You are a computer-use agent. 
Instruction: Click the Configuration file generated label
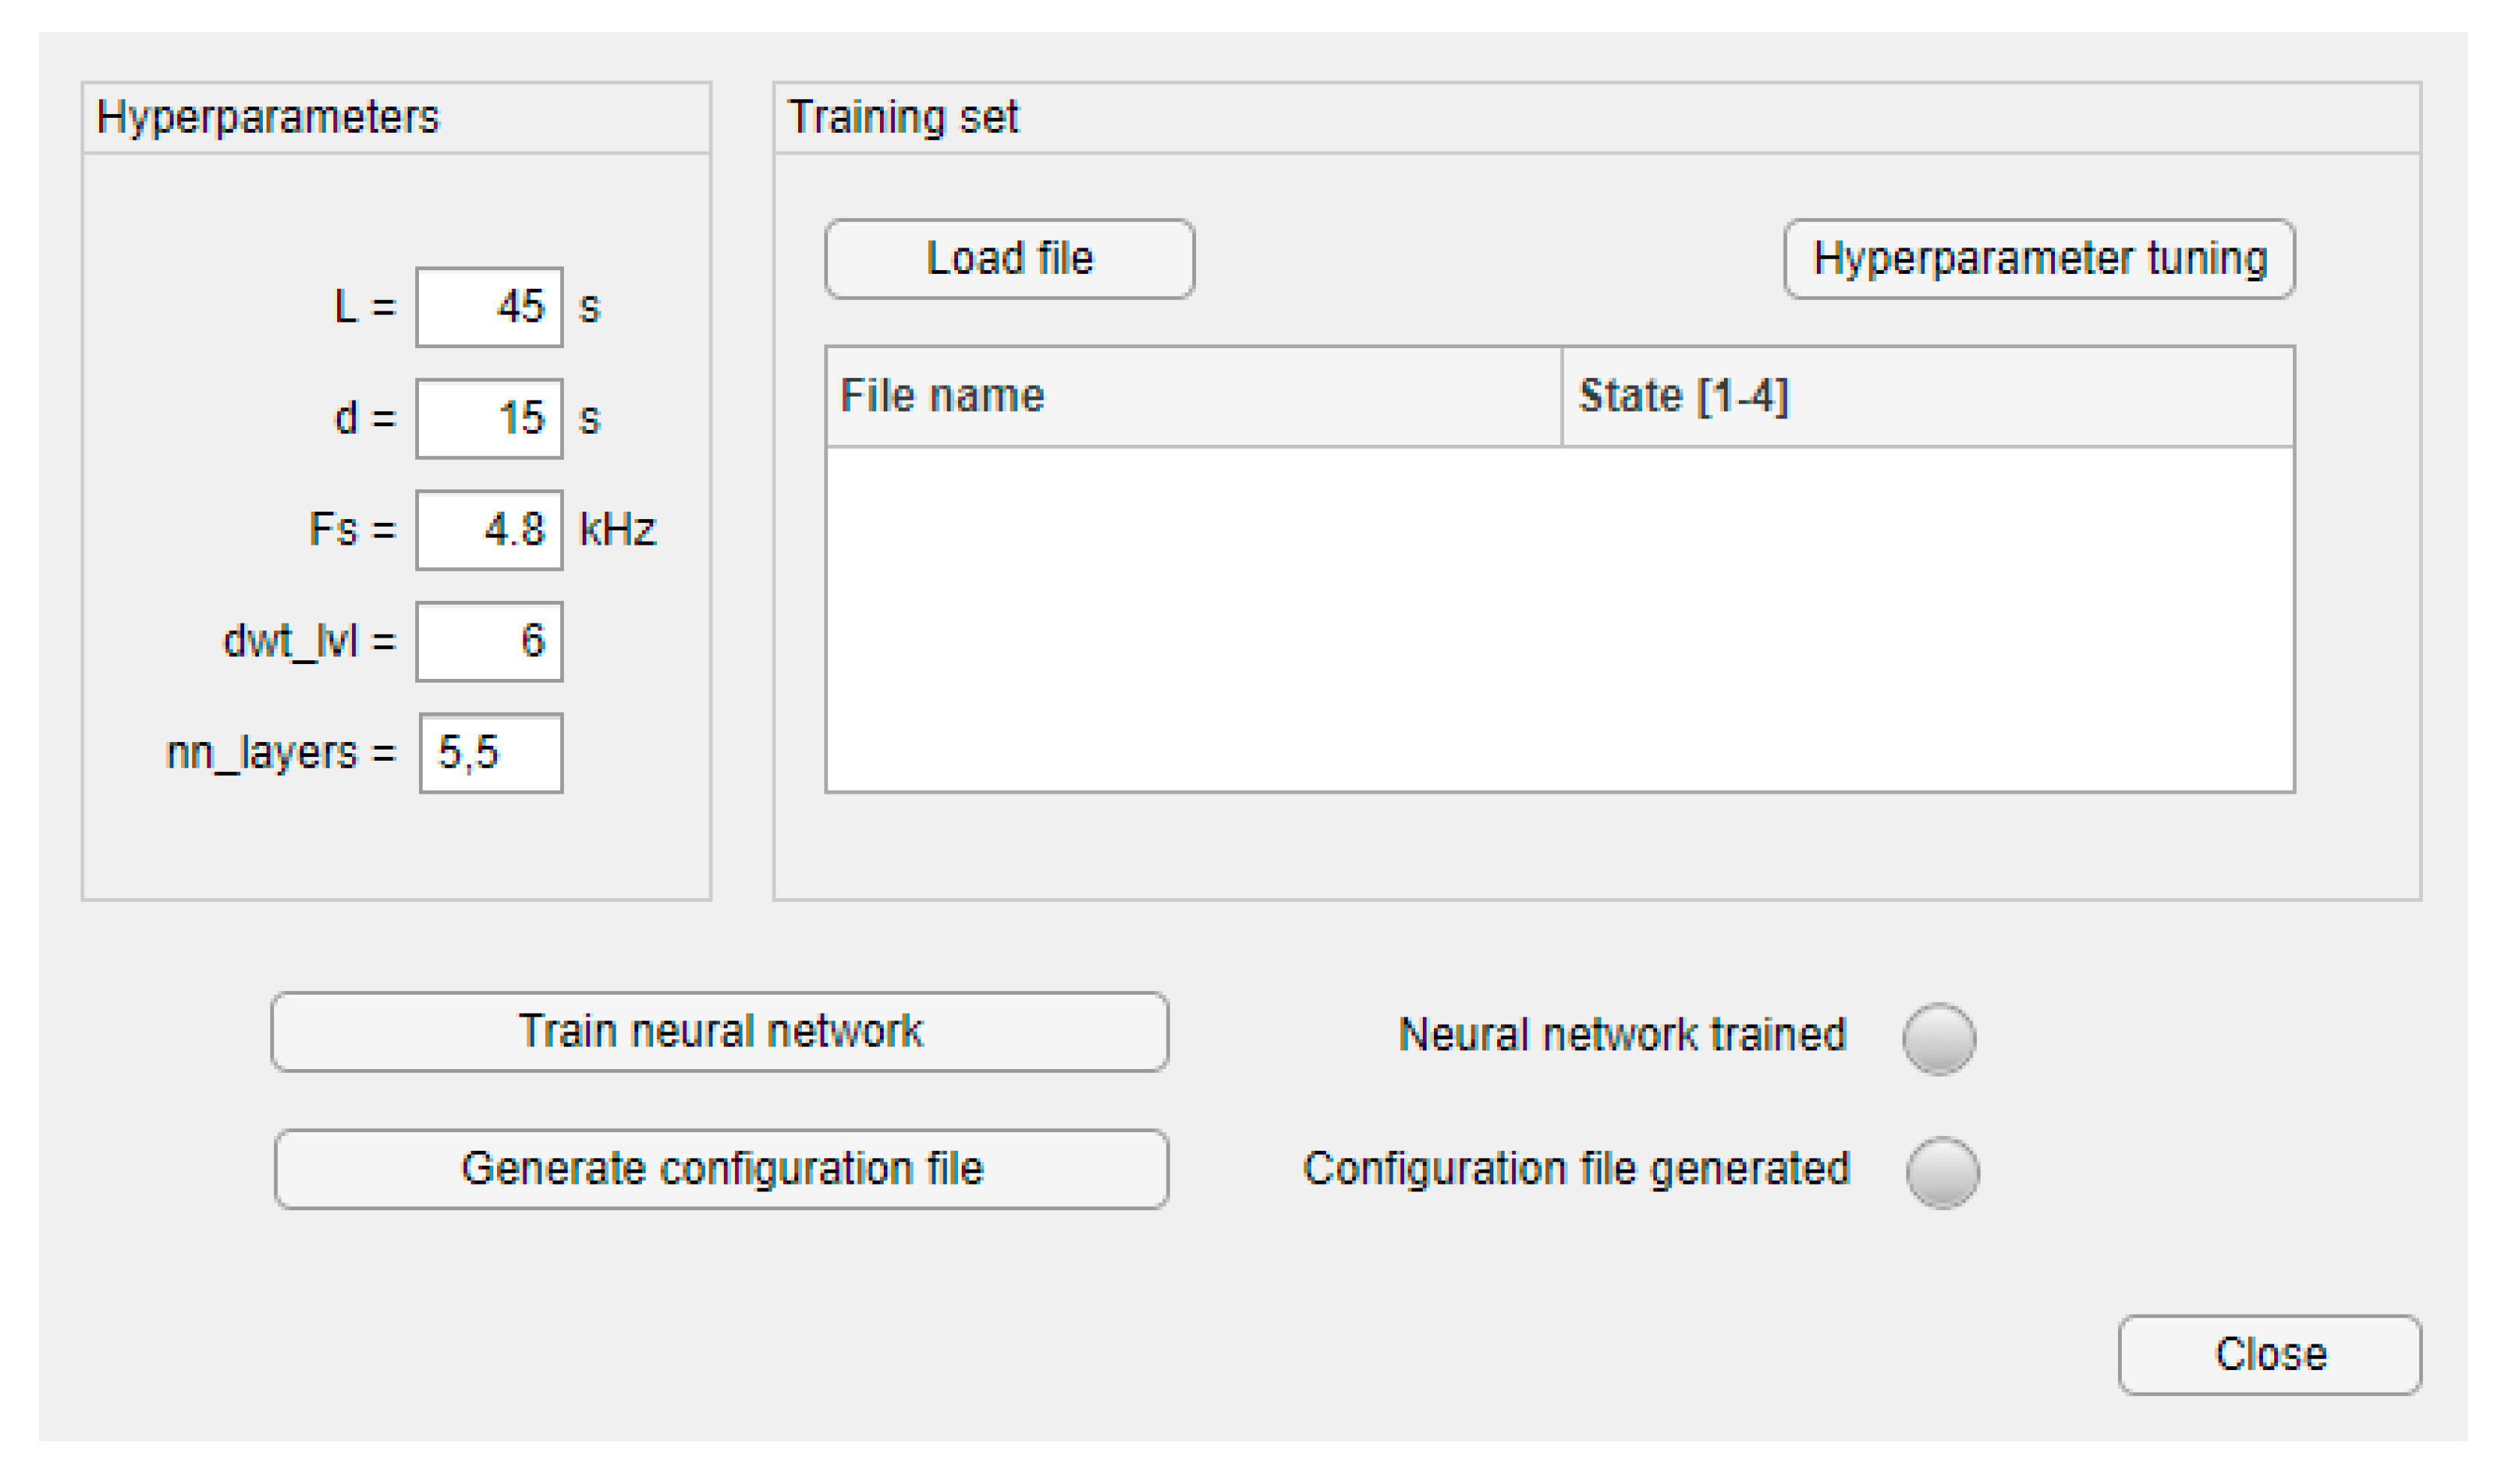click(1575, 1169)
